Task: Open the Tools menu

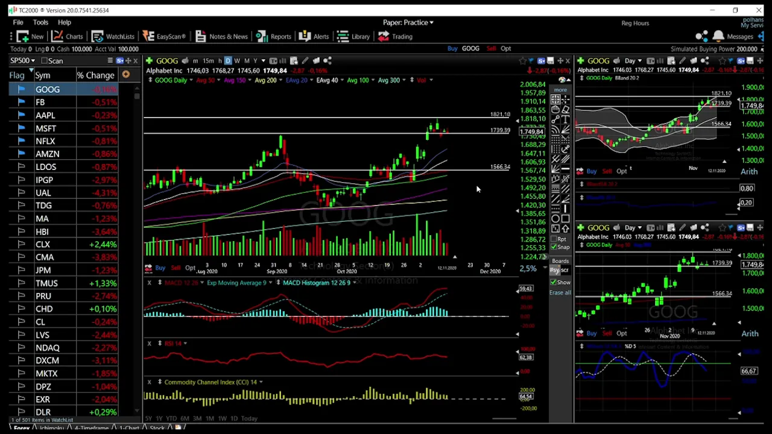Action: click(x=40, y=22)
